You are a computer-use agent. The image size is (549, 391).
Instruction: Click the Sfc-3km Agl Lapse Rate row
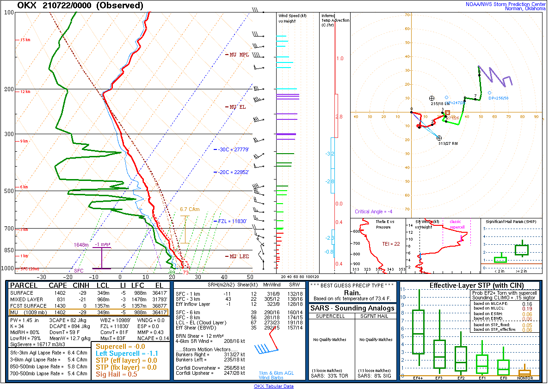pos(49,353)
